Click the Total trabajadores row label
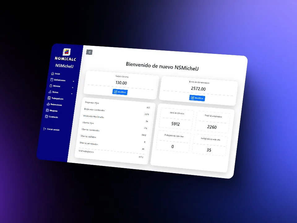297x223 pixels. [x=86, y=151]
